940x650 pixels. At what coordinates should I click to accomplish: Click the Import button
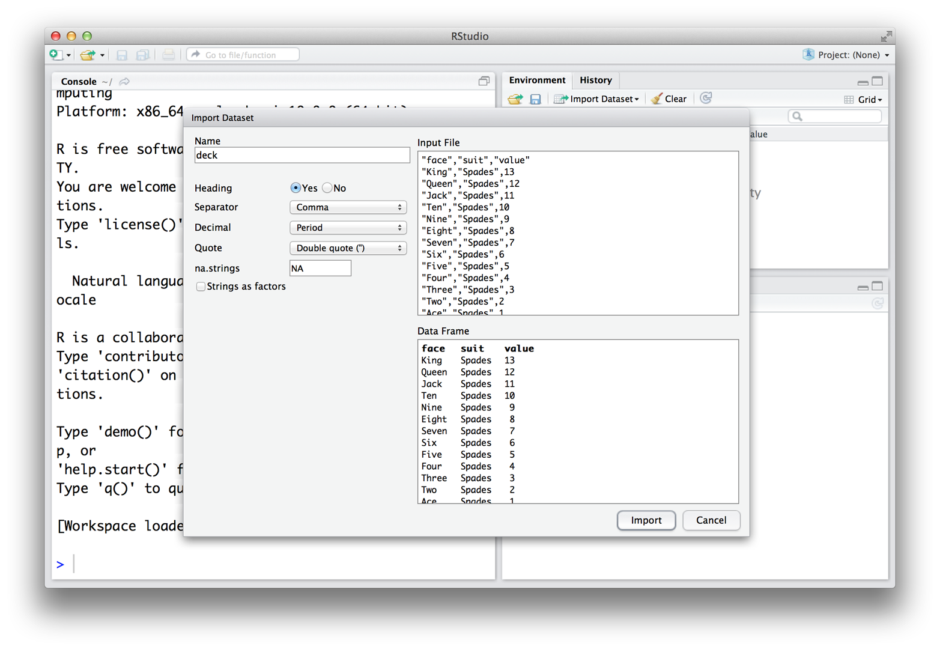point(646,520)
